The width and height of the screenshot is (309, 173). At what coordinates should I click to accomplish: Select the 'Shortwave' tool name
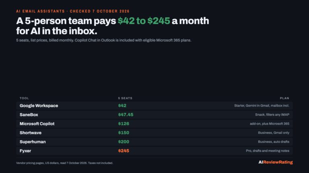[x=31, y=133]
